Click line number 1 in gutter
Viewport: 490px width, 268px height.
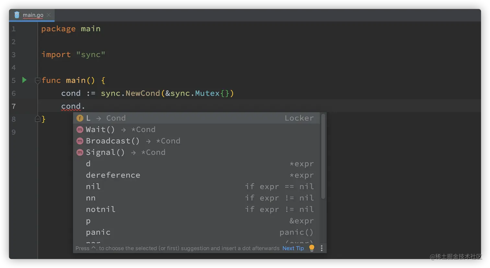point(14,29)
